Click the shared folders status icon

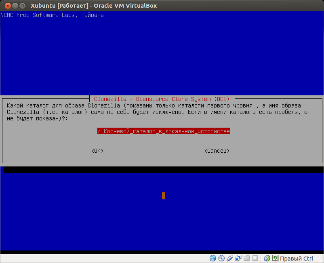click(x=247, y=258)
